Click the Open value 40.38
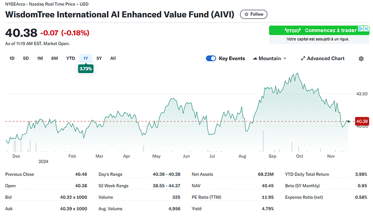Screen dimensions: 373x217 click(81, 186)
